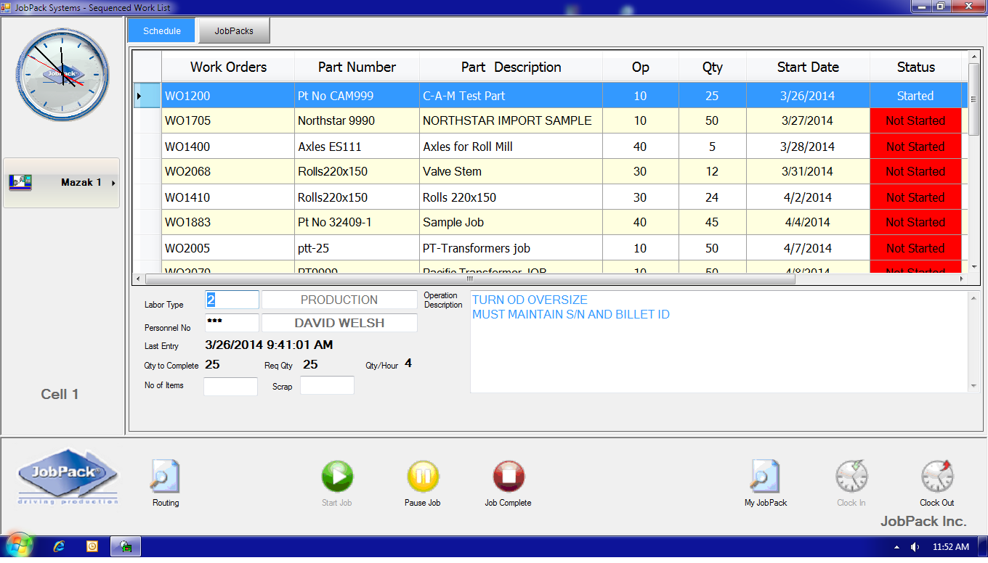Image resolution: width=988 pixels, height=563 pixels.
Task: Click the JobPack taskbar icon
Action: [126, 546]
